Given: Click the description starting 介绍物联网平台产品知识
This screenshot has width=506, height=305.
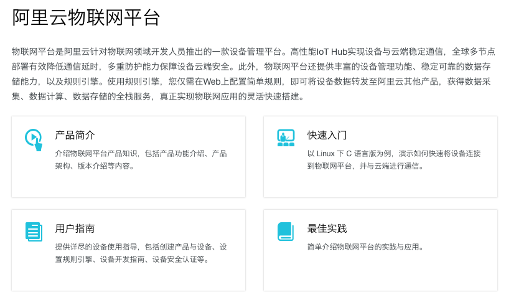Looking at the screenshot, I should [141, 160].
